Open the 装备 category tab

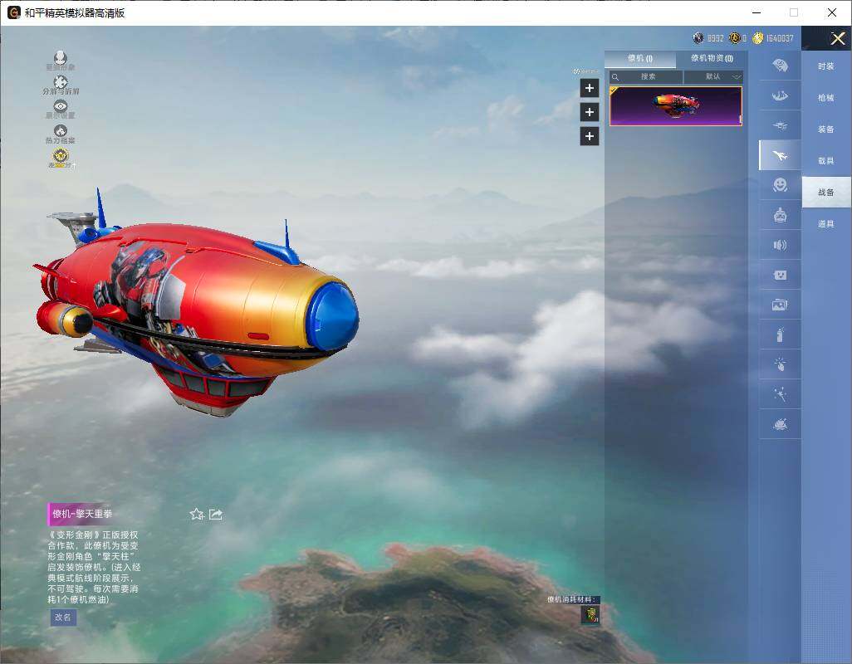(826, 129)
